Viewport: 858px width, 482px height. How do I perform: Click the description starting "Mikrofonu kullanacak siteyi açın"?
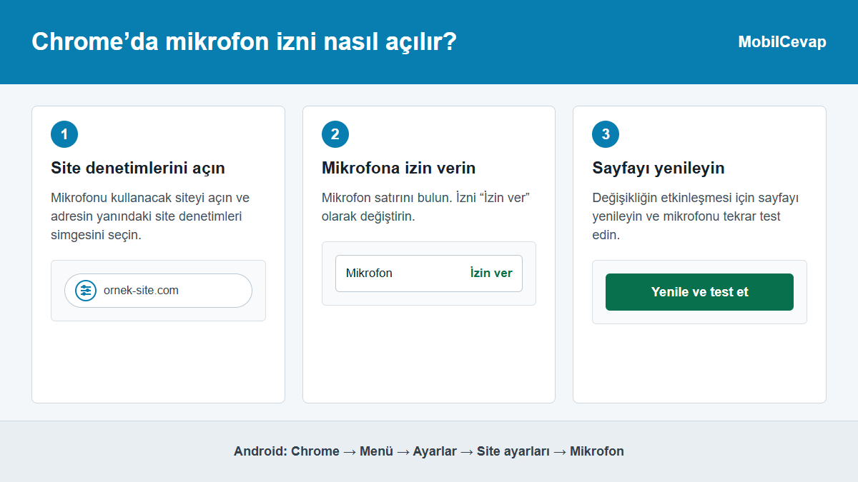click(x=150, y=216)
